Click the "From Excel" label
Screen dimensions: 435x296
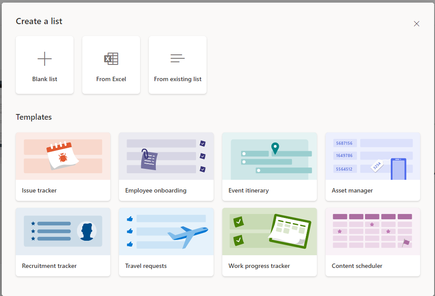click(111, 79)
